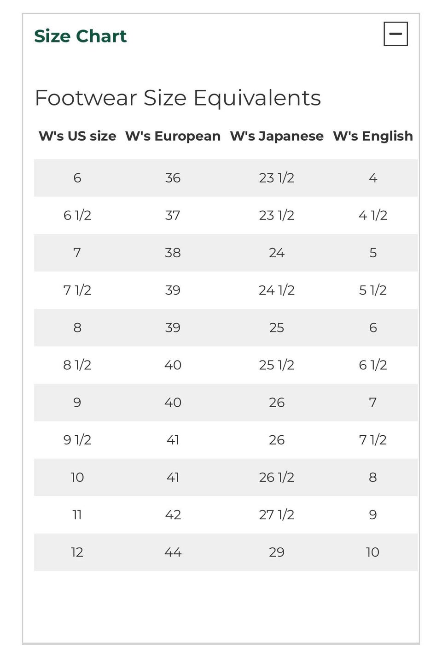Select the W's US size column header
This screenshot has width=442, height=658.
click(77, 136)
